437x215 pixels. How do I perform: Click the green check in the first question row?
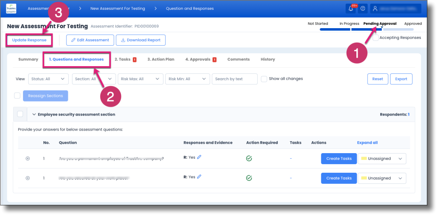click(249, 158)
